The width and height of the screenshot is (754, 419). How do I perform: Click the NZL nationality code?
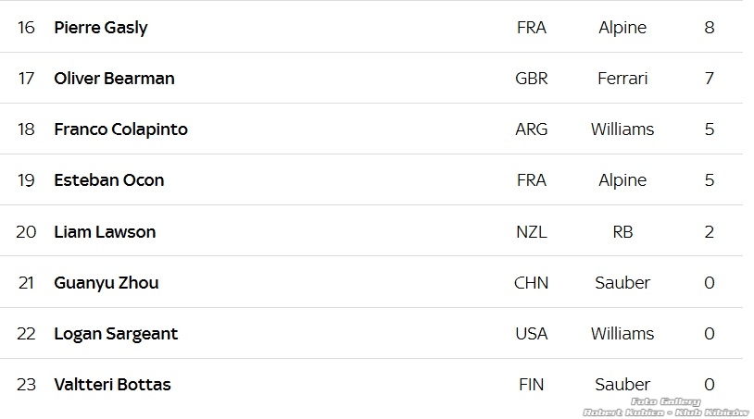[532, 231]
